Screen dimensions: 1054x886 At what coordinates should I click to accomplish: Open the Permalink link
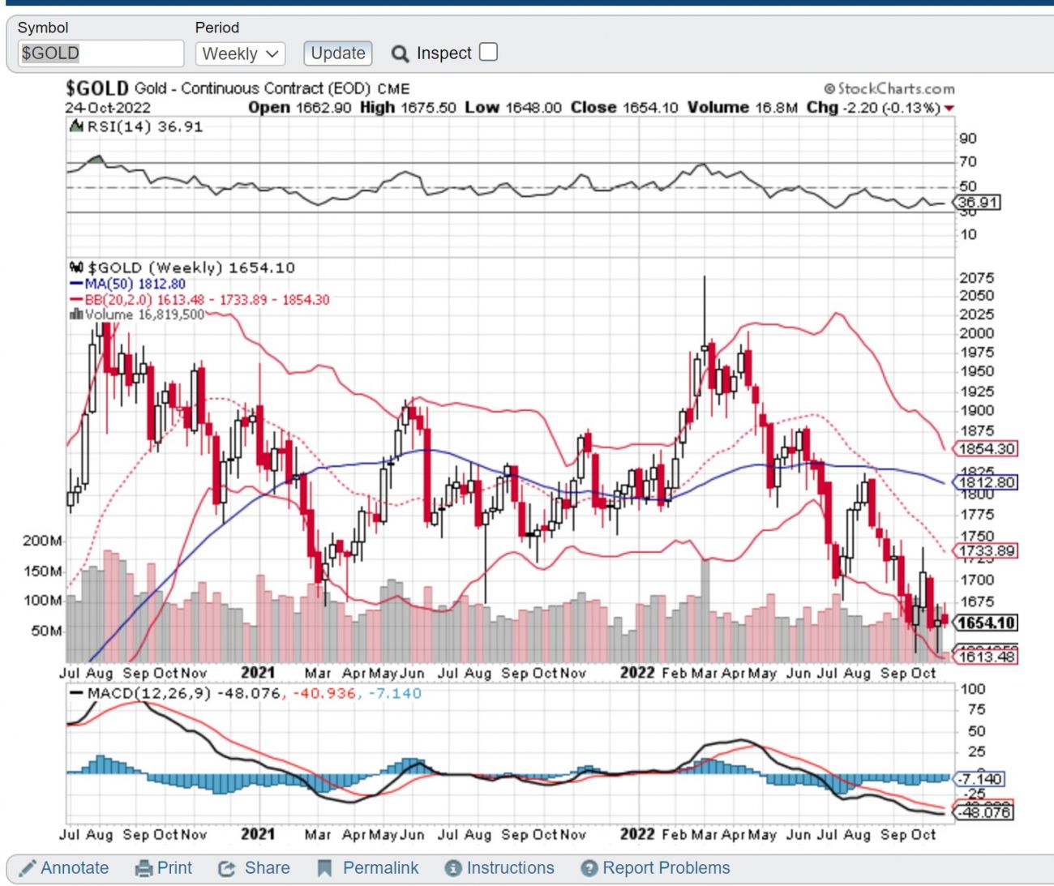click(x=380, y=868)
